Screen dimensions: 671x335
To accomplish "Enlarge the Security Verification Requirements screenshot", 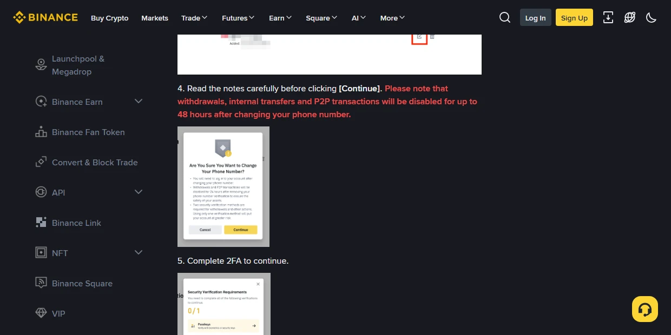I will point(224,304).
